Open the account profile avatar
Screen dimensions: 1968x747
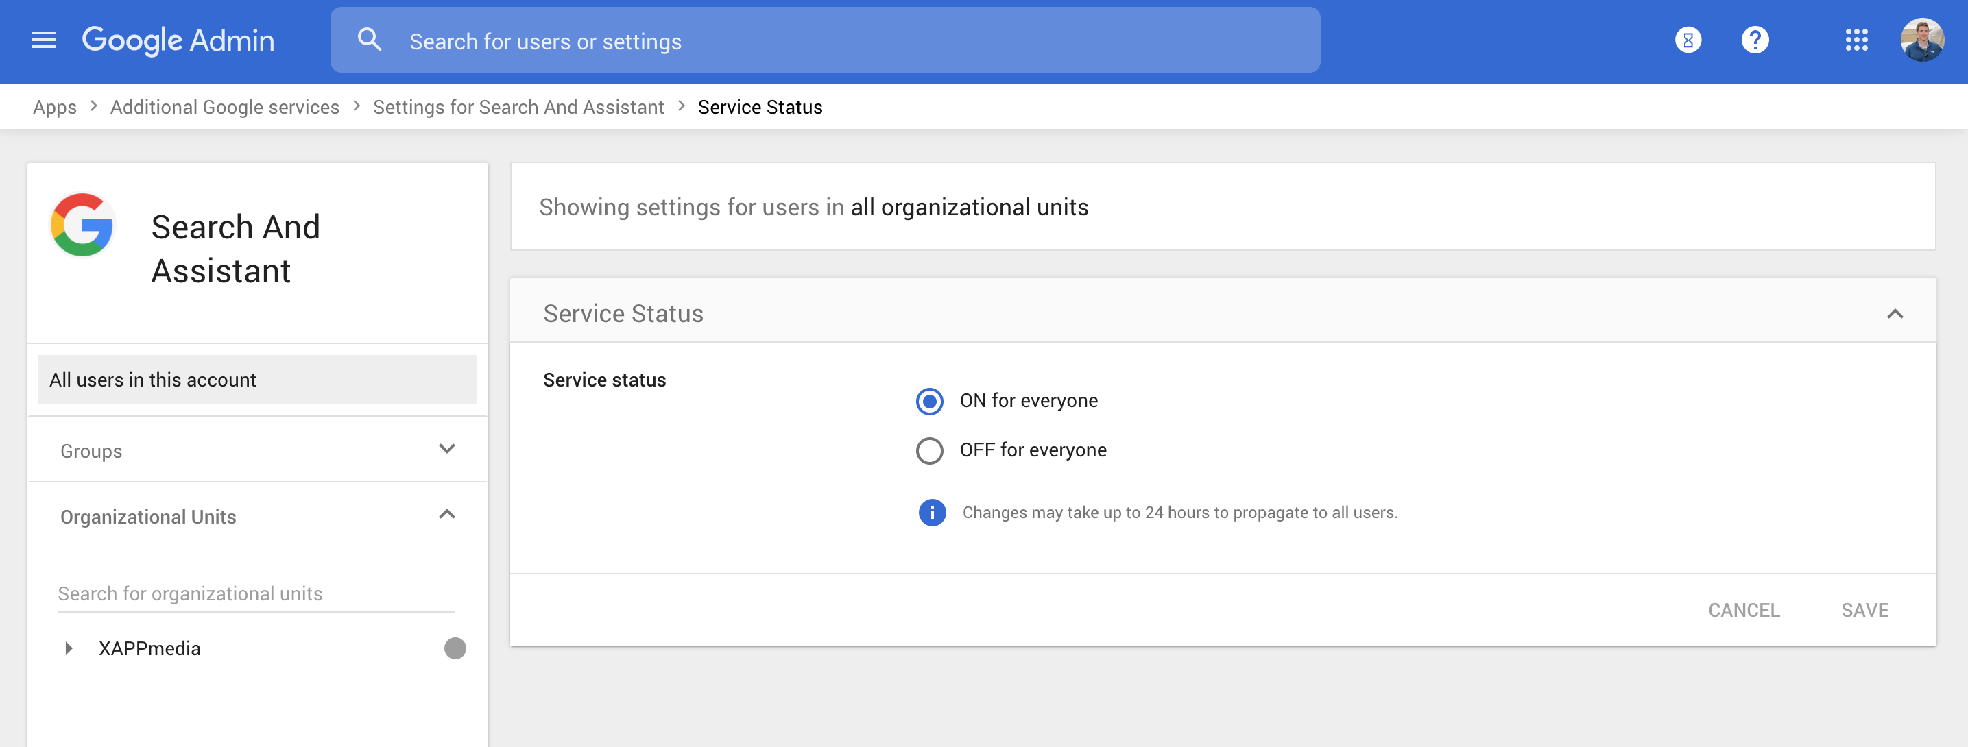1922,40
